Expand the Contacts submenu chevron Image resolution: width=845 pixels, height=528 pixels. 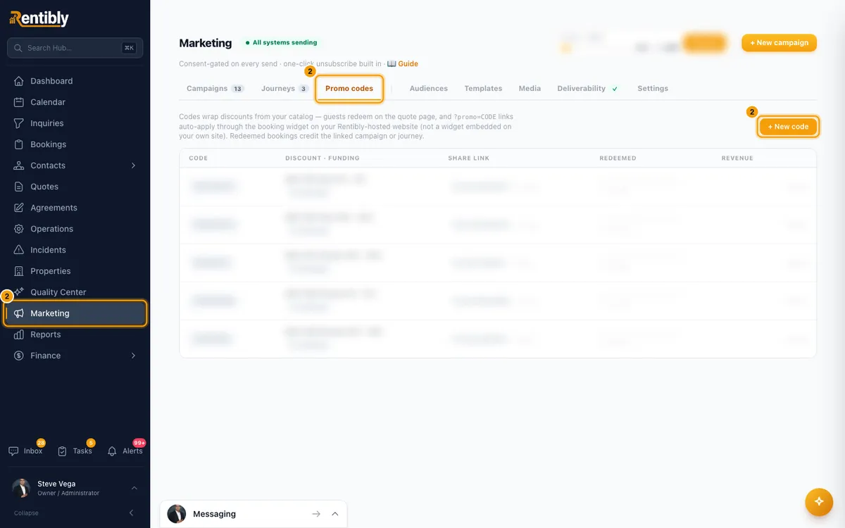coord(134,165)
